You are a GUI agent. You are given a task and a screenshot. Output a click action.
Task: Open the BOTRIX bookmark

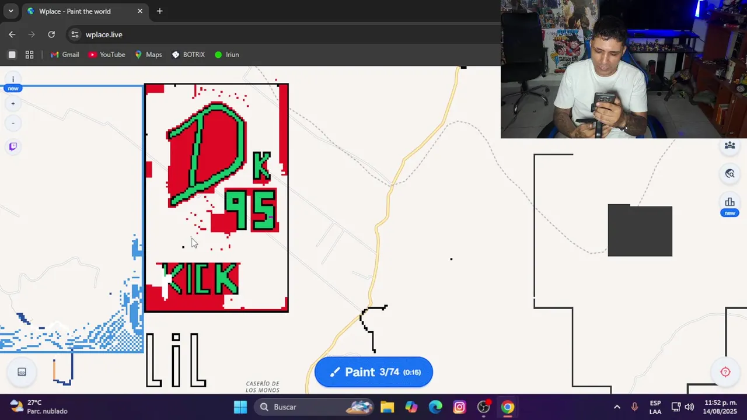pos(188,55)
